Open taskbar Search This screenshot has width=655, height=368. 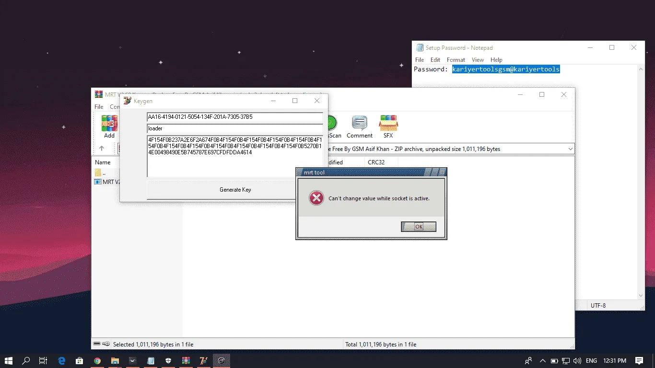[26, 360]
